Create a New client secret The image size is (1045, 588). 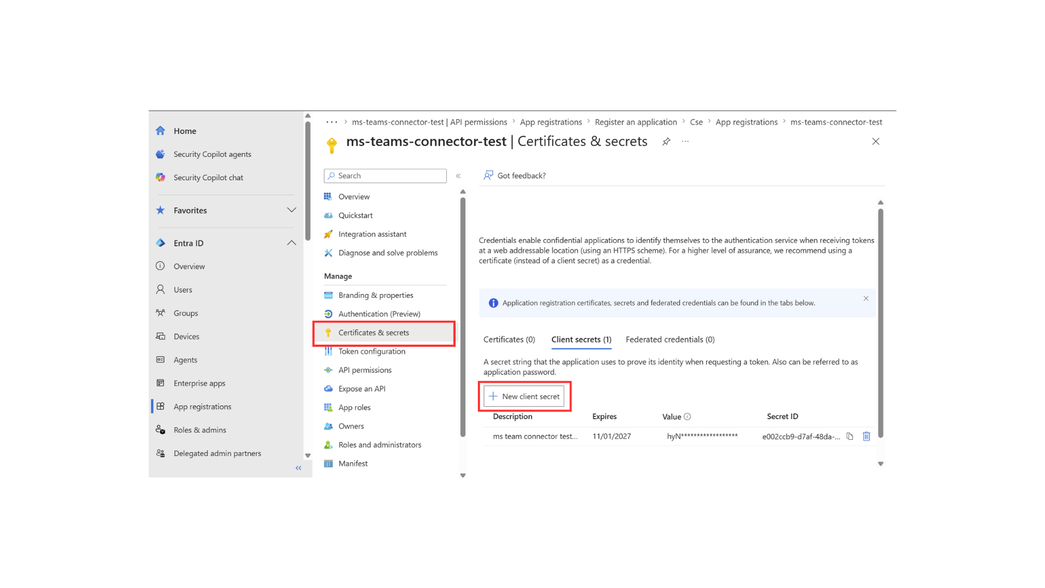(x=524, y=396)
